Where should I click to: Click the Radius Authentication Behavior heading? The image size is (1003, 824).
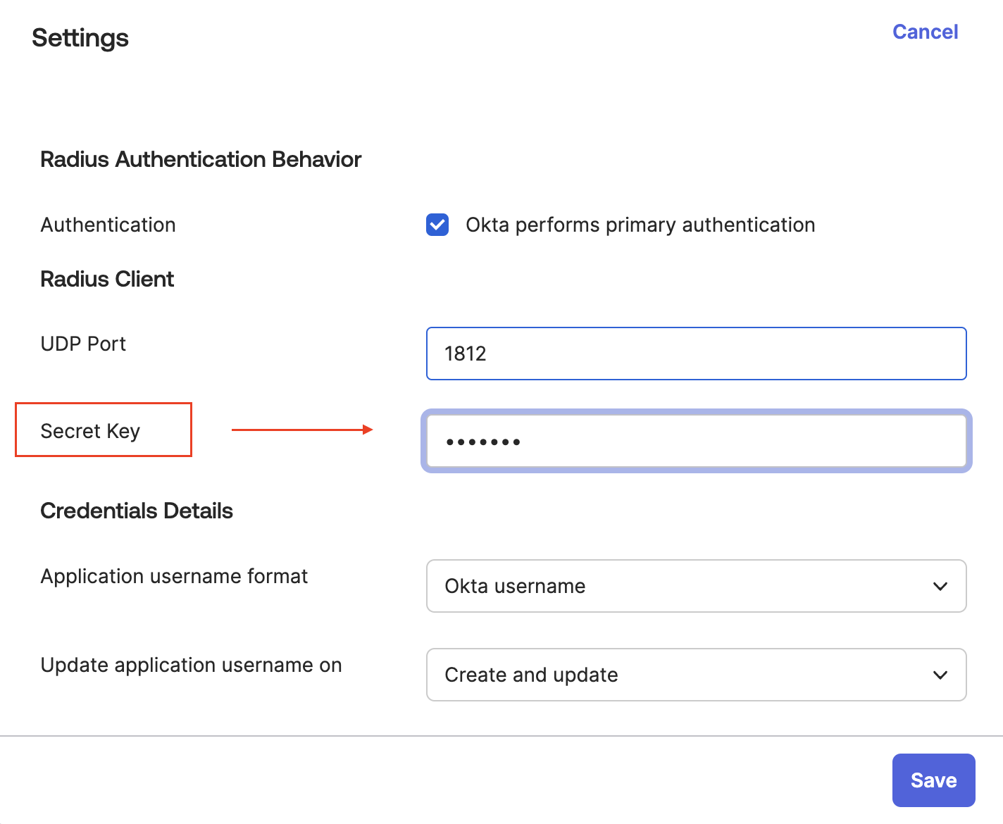(x=201, y=159)
